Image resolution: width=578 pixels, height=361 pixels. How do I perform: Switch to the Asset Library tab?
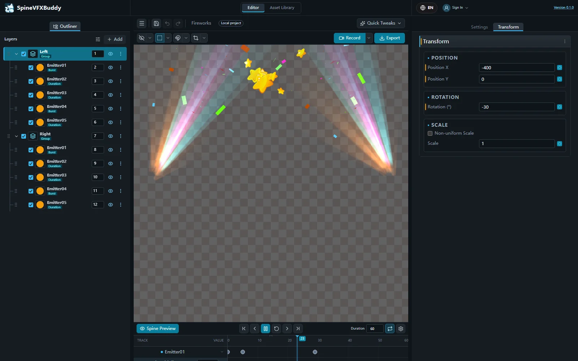(x=282, y=8)
